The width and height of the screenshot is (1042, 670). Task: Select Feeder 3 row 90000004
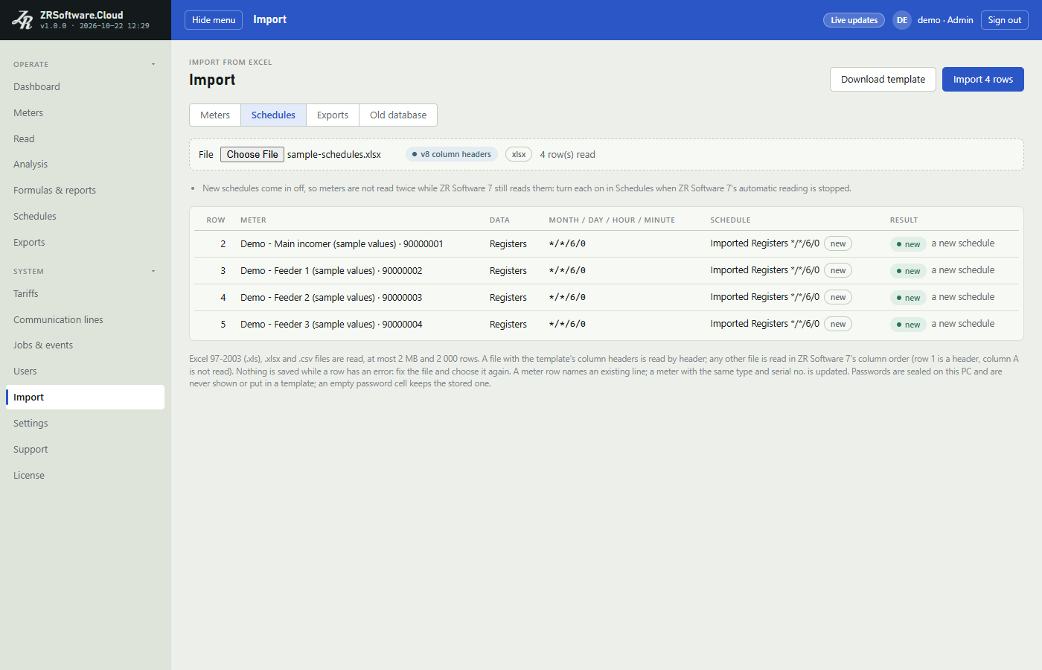(607, 324)
